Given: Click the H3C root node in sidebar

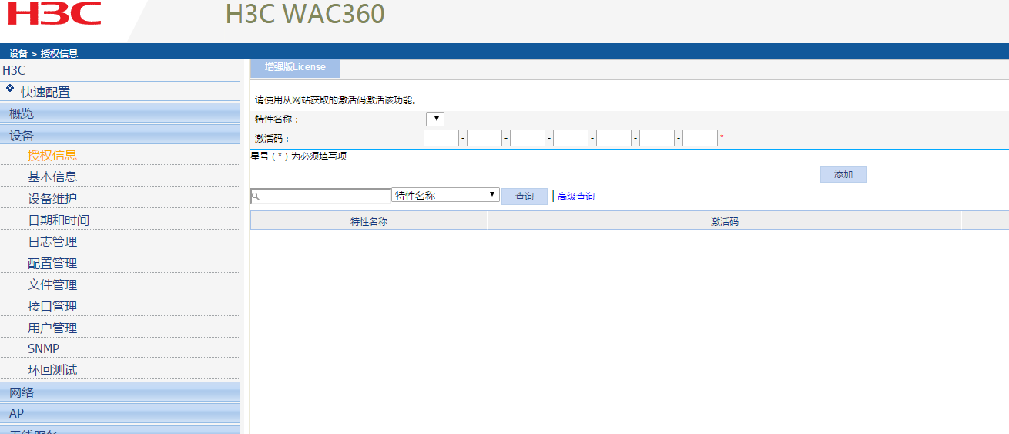Looking at the screenshot, I should coord(14,70).
